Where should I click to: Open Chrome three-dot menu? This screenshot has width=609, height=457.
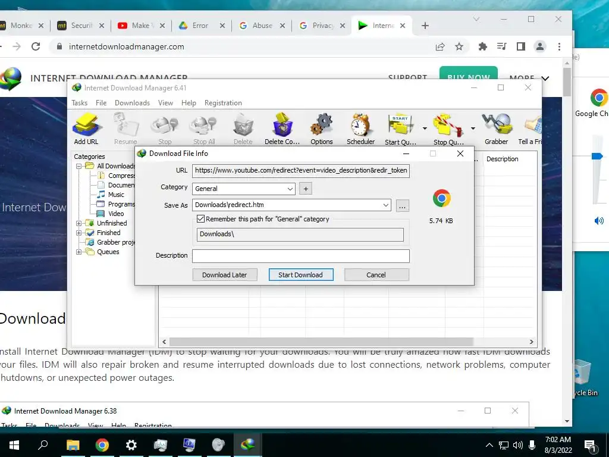(559, 46)
